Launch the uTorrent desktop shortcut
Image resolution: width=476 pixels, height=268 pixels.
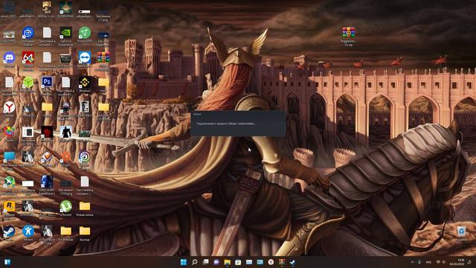[65, 207]
